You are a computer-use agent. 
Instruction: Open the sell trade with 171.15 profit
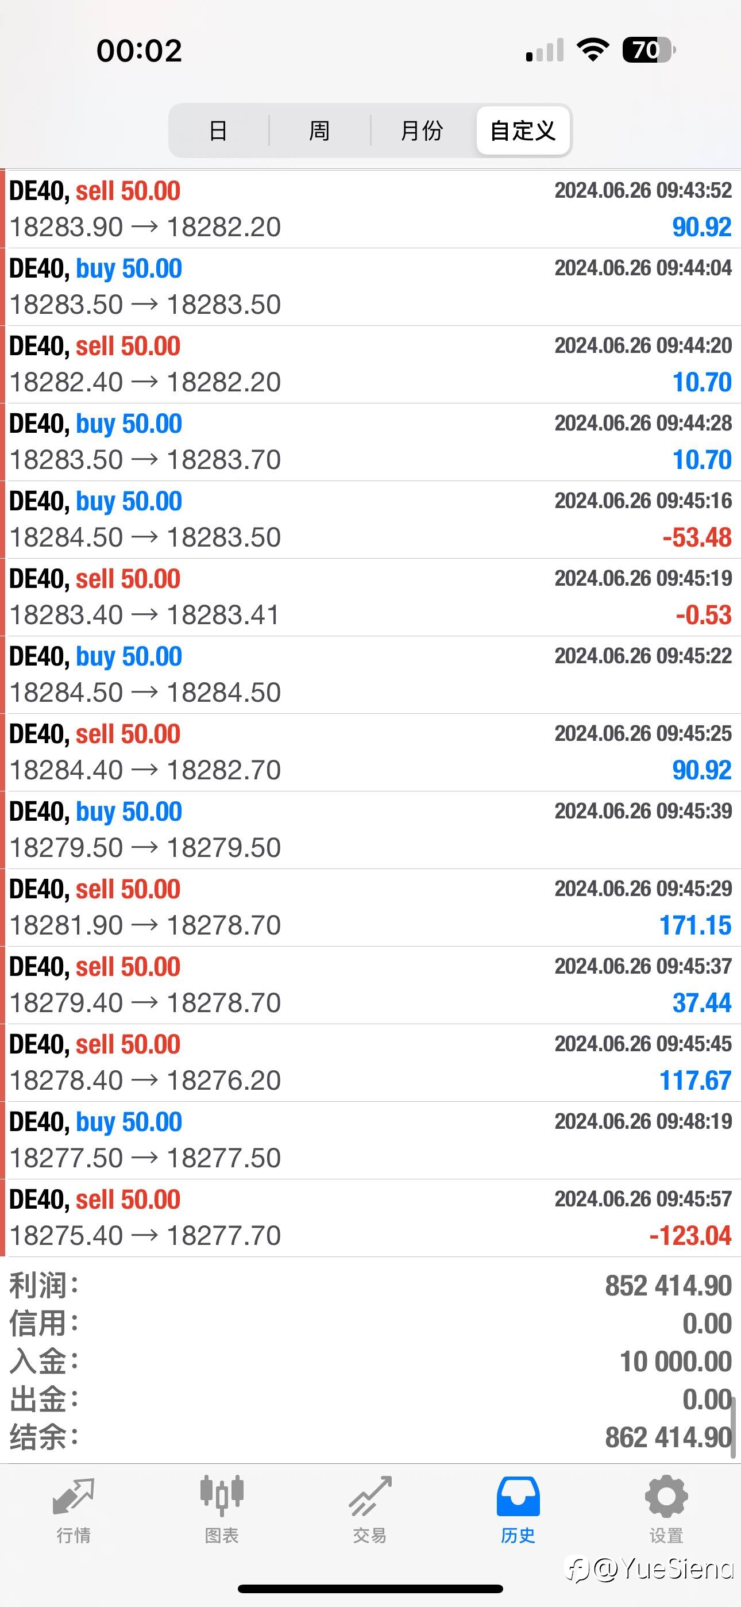(x=370, y=908)
